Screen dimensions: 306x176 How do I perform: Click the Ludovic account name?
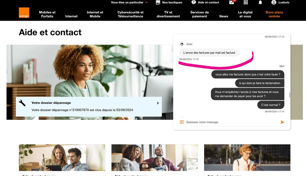point(284,2)
